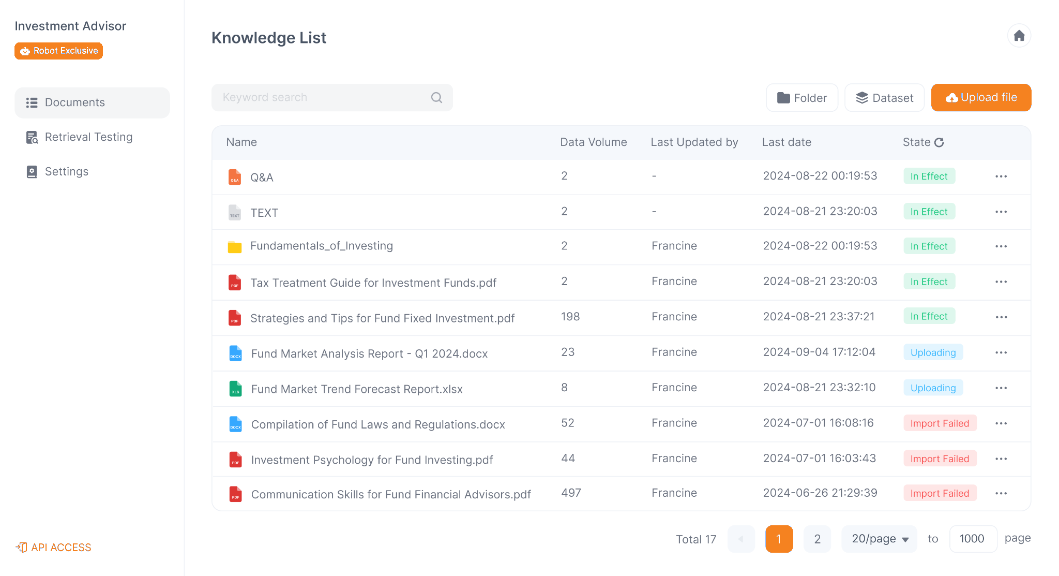This screenshot has width=1059, height=576.
Task: Click the Upload file button
Action: tap(981, 98)
